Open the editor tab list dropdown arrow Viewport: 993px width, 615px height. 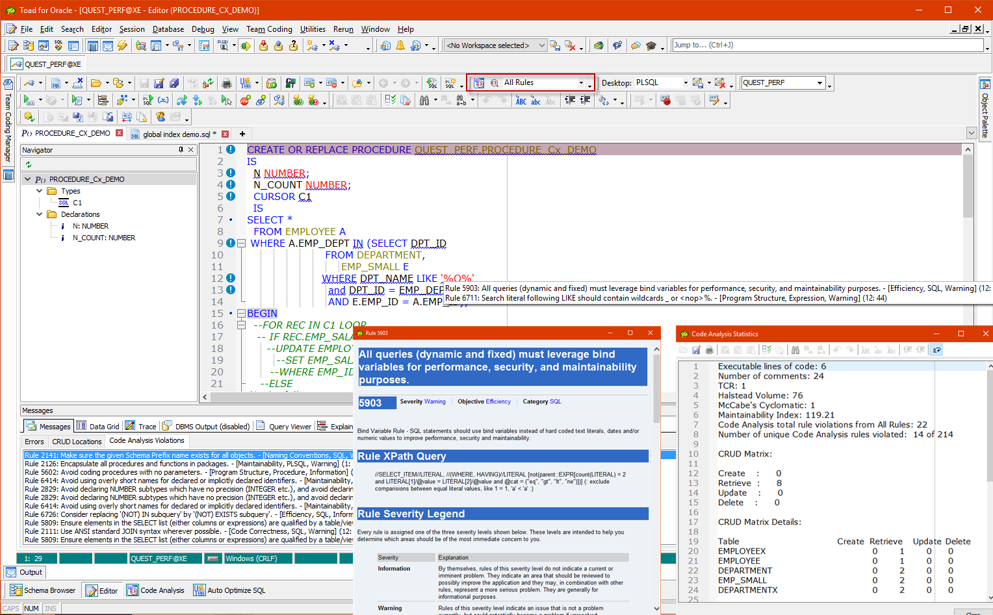(972, 133)
